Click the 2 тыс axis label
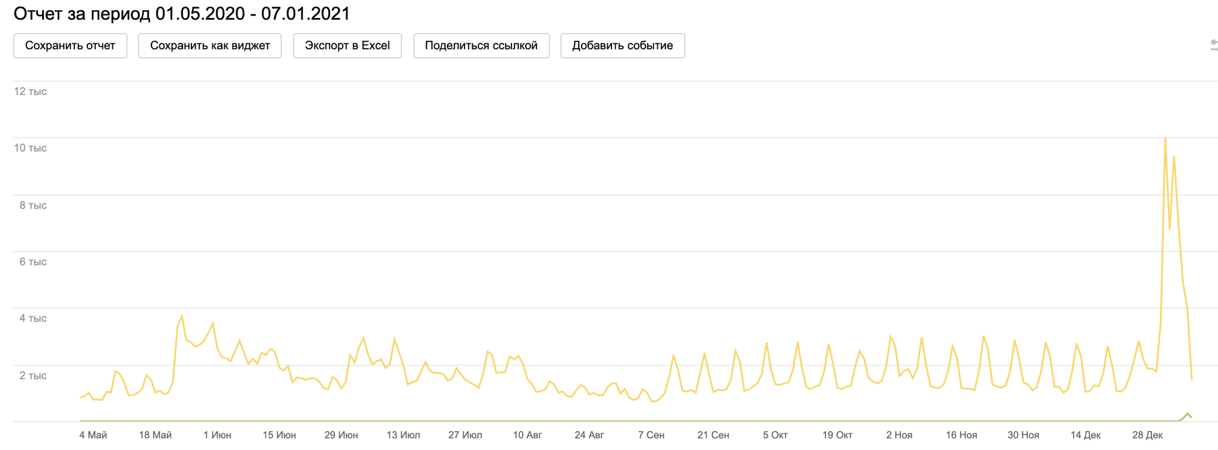 pyautogui.click(x=33, y=376)
